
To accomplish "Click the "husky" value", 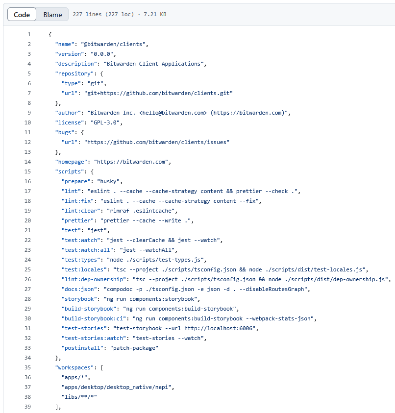I will tap(108, 181).
